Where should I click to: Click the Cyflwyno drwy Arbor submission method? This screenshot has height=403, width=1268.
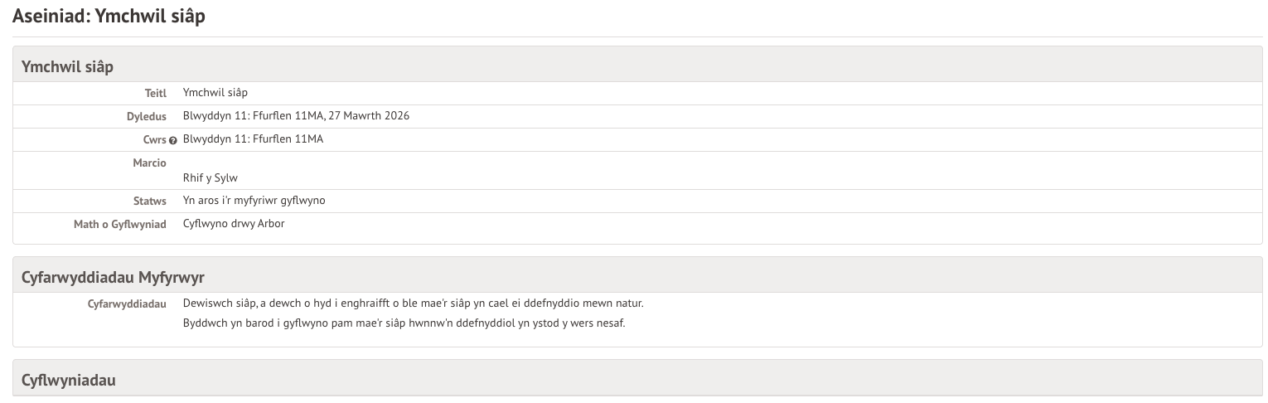tap(234, 224)
